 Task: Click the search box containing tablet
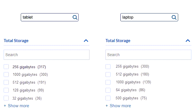(x=50, y=17)
